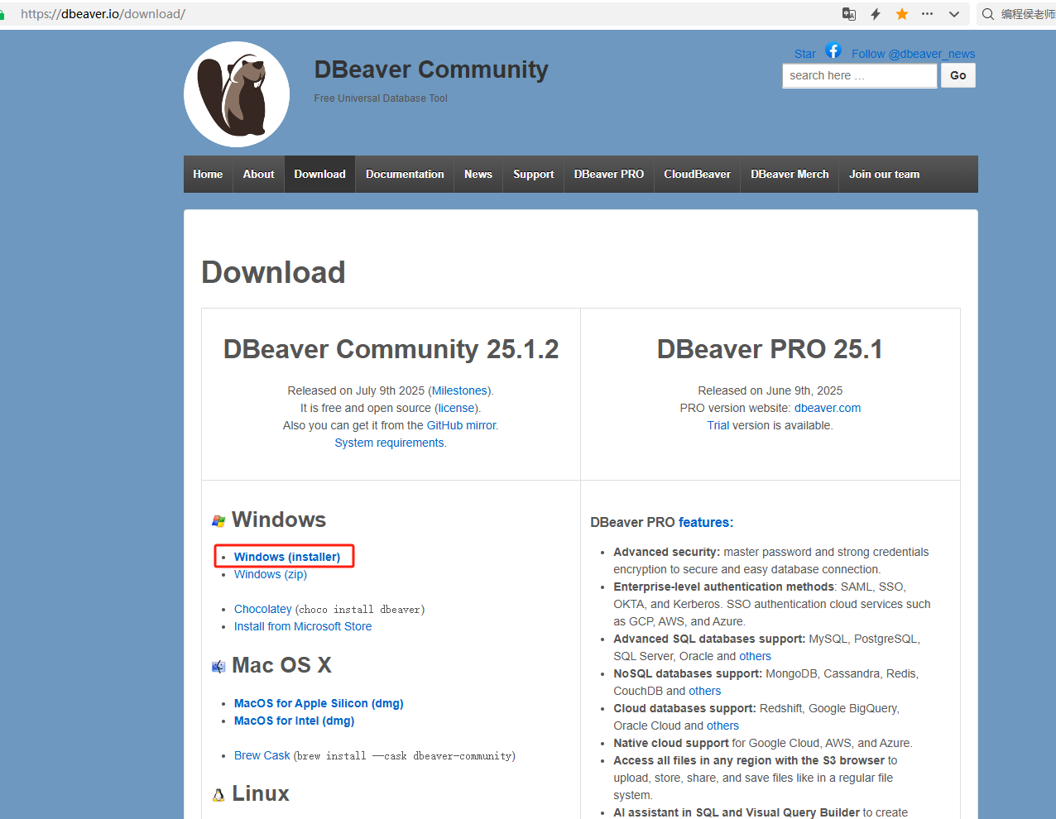
Task: Click the translate page icon in address bar
Action: (849, 14)
